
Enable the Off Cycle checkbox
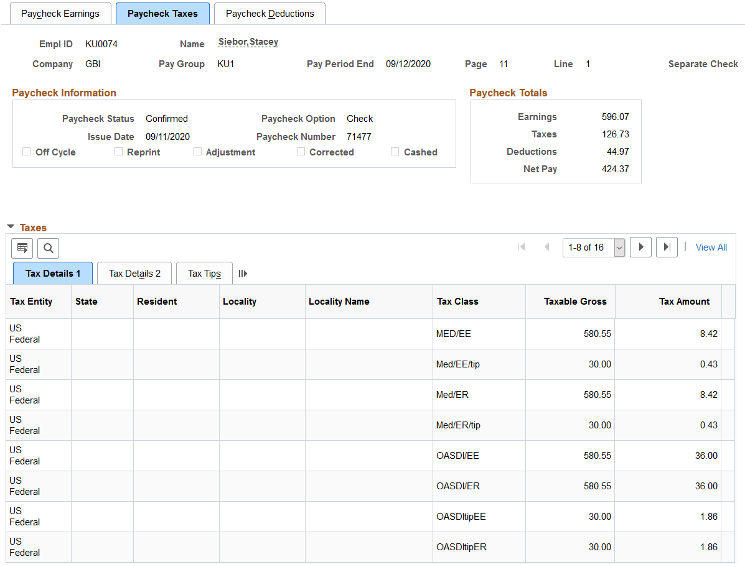coord(26,152)
